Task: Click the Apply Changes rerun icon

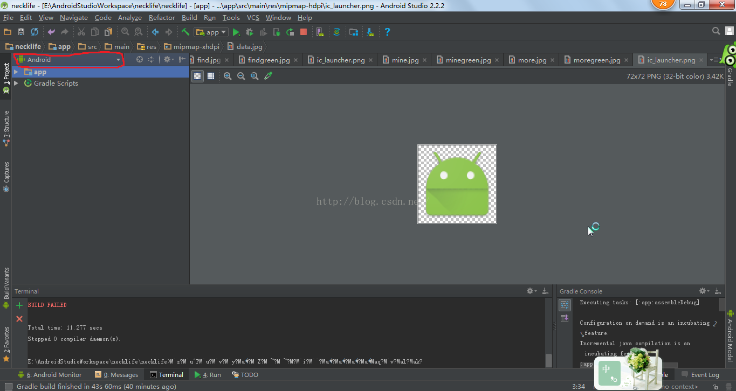Action: click(x=290, y=32)
